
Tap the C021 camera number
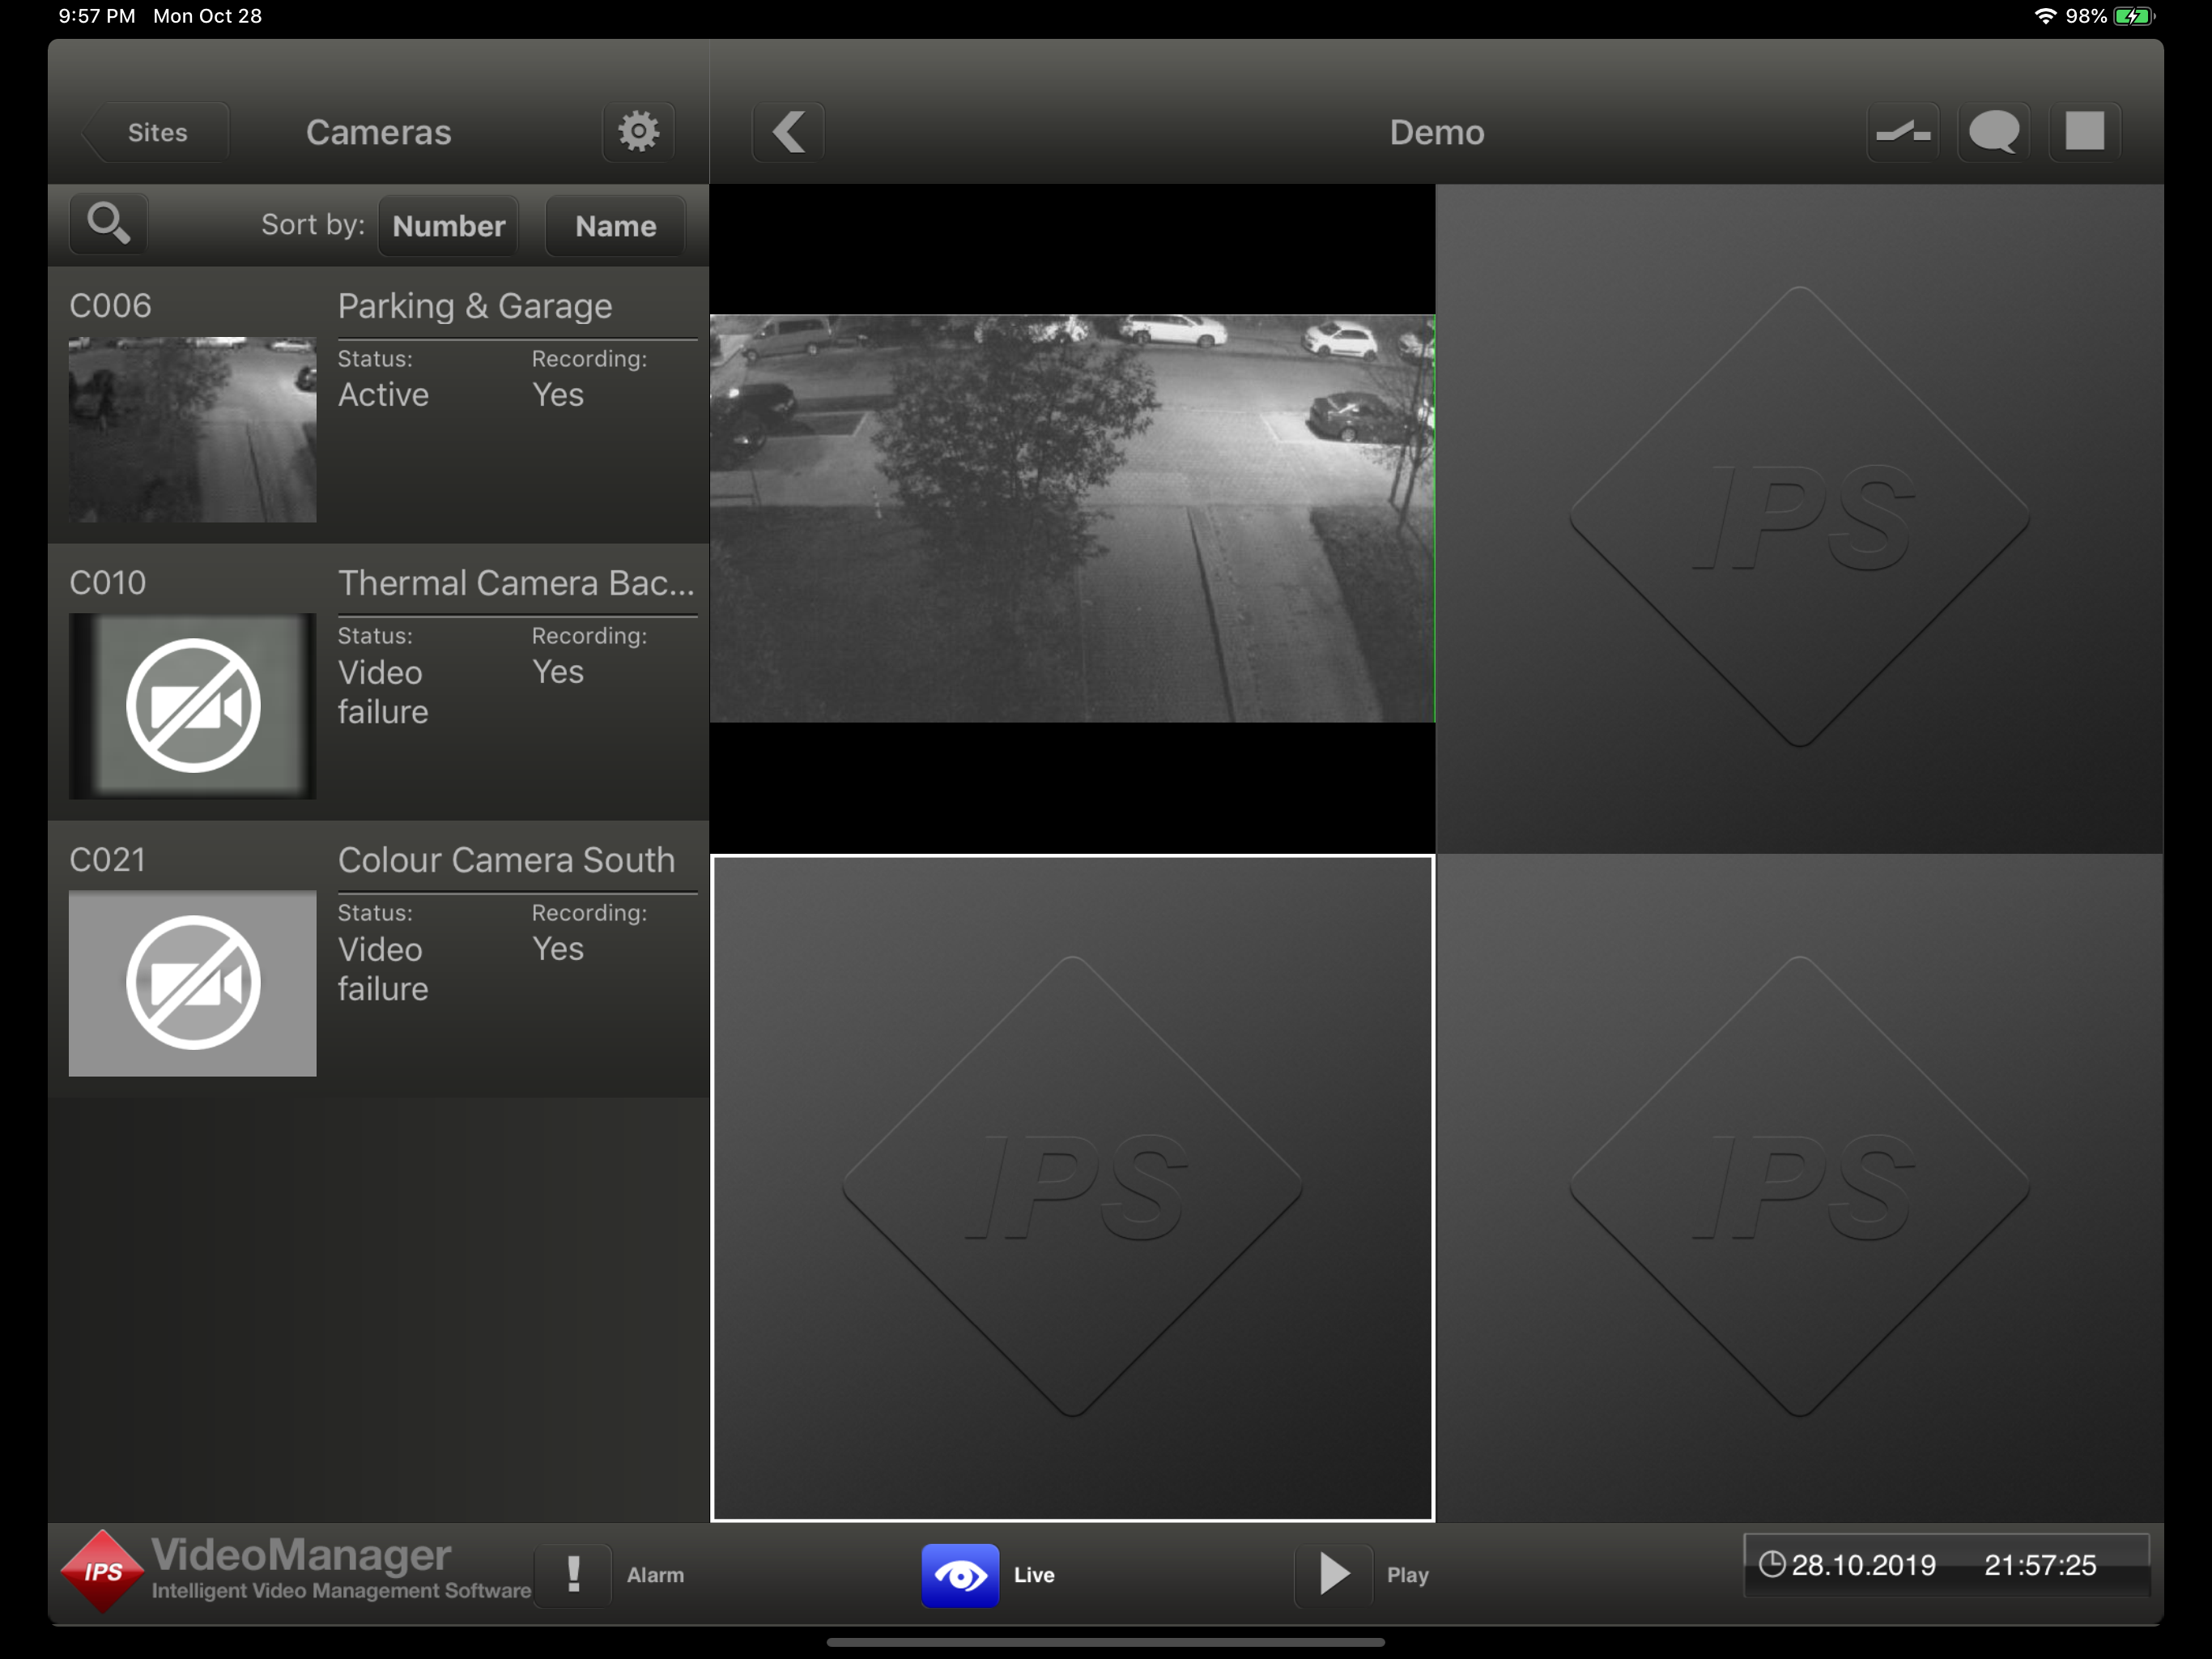tap(107, 860)
